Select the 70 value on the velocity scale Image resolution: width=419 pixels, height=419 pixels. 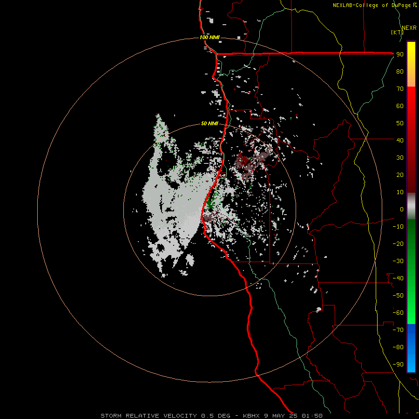(400, 89)
